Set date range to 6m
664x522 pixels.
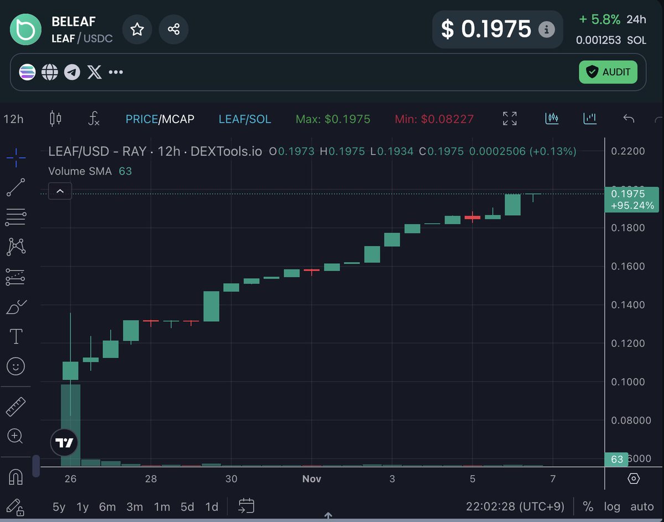pyautogui.click(x=107, y=507)
